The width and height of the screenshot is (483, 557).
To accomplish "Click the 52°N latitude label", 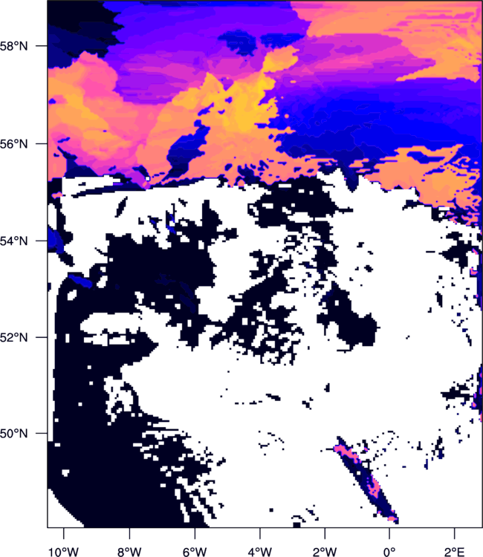I will (13, 337).
